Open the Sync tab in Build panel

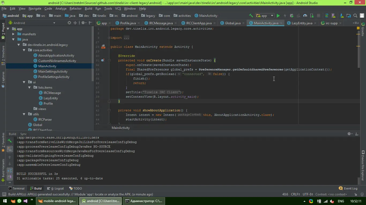pos(24,134)
